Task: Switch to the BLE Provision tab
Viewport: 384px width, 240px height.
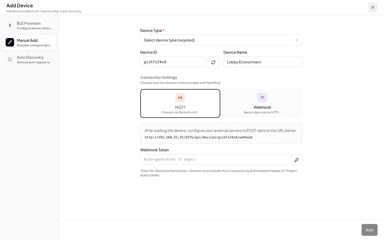Action: (29, 25)
